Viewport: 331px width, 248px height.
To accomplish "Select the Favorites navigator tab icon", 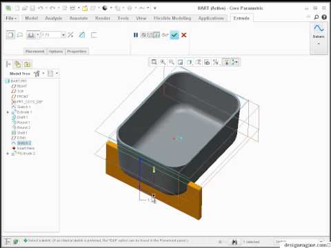I will pyautogui.click(x=27, y=64).
